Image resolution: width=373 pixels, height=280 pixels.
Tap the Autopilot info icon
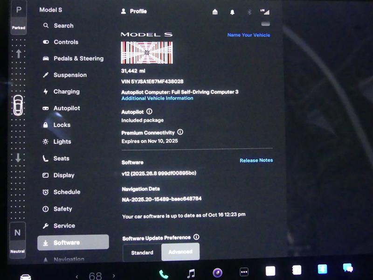[148, 112]
